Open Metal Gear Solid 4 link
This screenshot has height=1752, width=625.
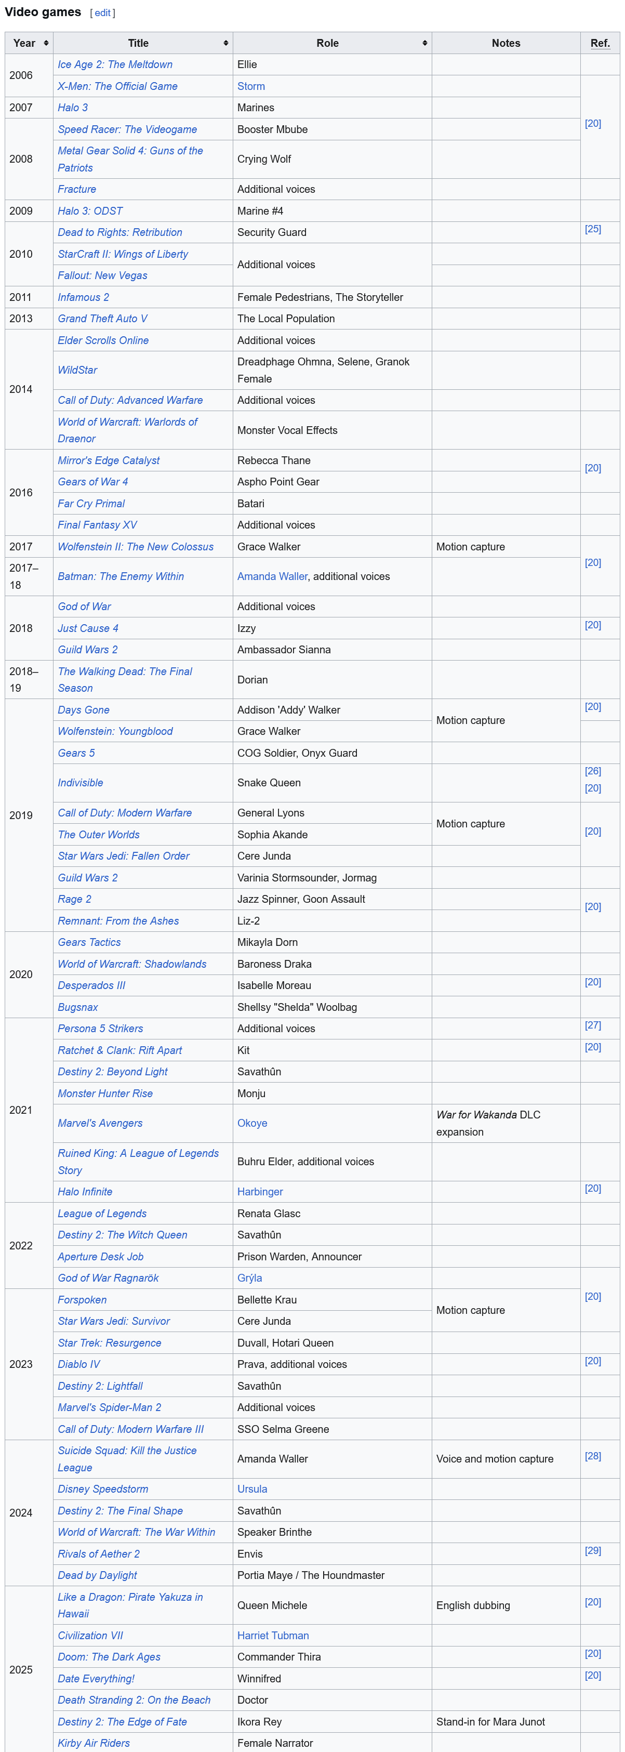[130, 159]
